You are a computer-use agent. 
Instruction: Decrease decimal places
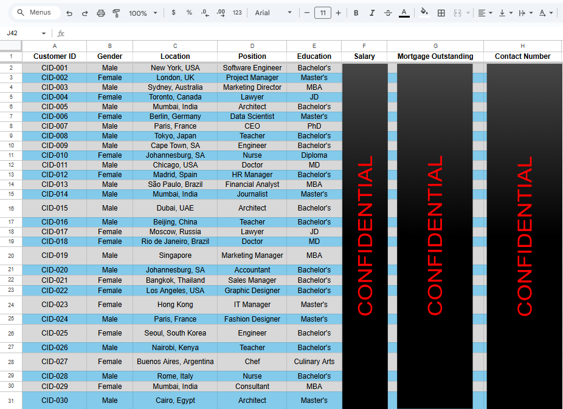pyautogui.click(x=205, y=13)
